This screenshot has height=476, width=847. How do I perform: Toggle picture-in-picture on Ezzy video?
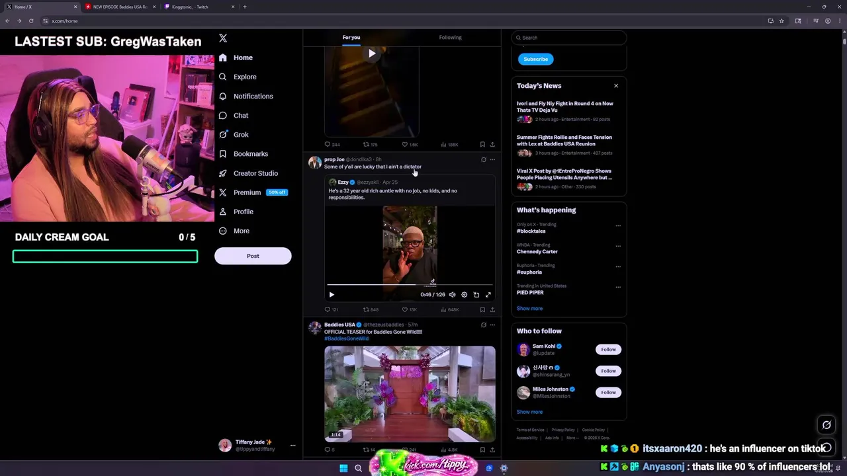(x=476, y=295)
